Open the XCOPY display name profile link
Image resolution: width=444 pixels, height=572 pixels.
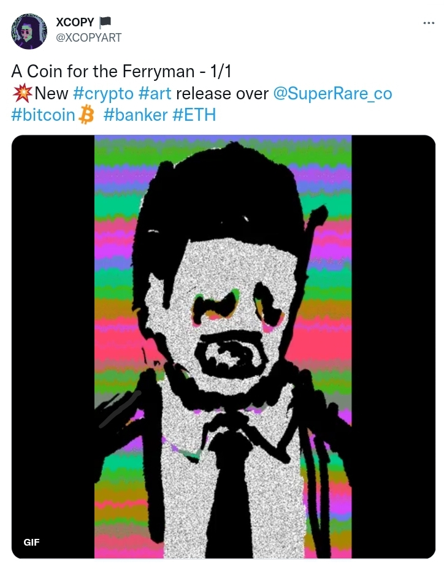point(75,22)
